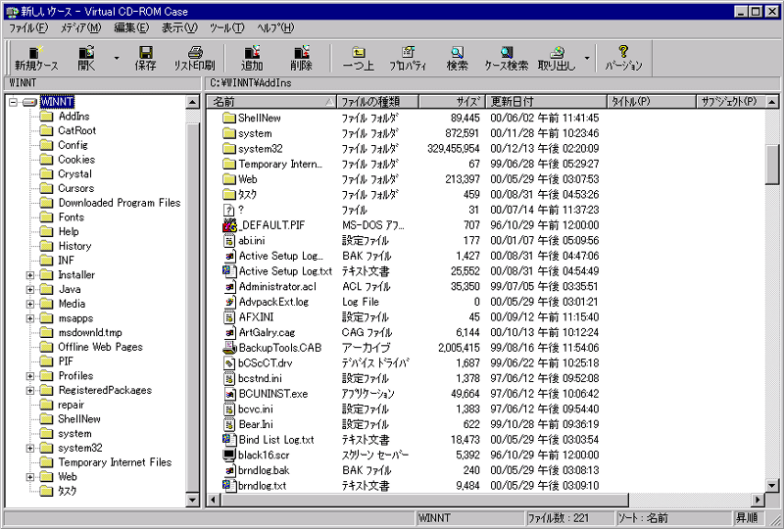Create a new case with 新規ケース toolbar icon
Screen dimensions: 784x529
click(x=36, y=58)
